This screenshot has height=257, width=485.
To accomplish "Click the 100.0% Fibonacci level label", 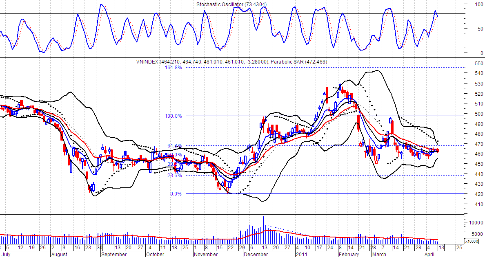I will [x=174, y=116].
